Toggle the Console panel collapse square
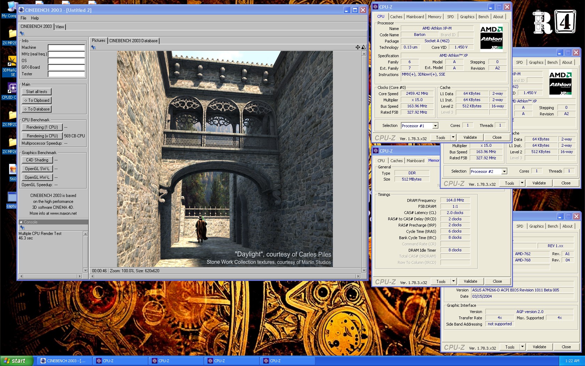This screenshot has height=366, width=585. pyautogui.click(x=21, y=222)
